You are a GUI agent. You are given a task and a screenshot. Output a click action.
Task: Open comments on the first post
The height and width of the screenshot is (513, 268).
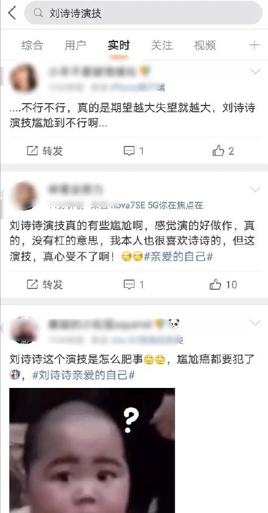pos(133,151)
